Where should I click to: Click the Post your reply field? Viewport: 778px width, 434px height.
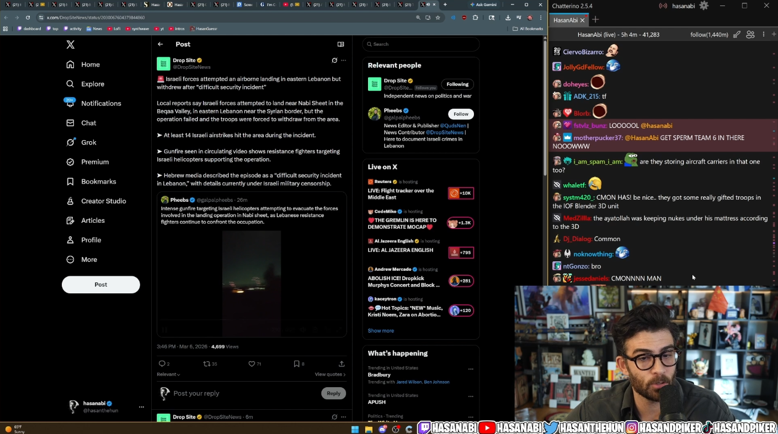(246, 393)
